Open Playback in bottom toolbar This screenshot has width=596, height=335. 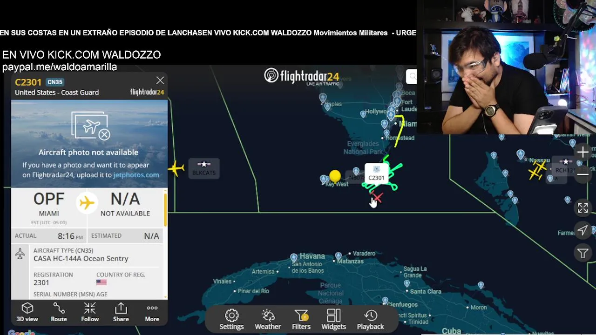[371, 319]
